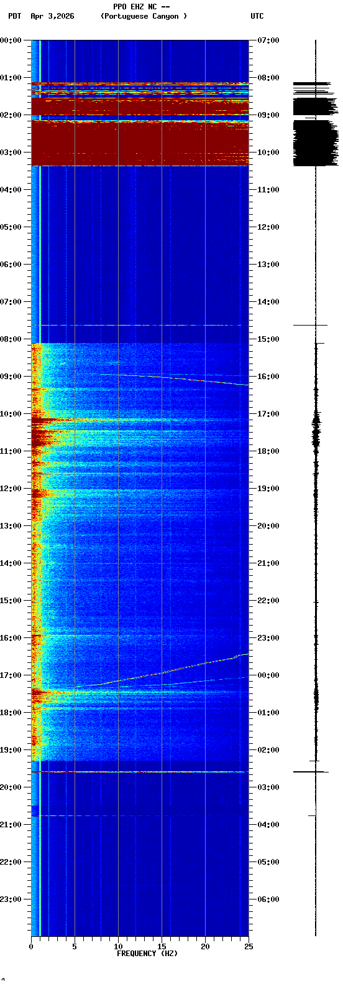Click the PDT axis label "02:00"

11,115
